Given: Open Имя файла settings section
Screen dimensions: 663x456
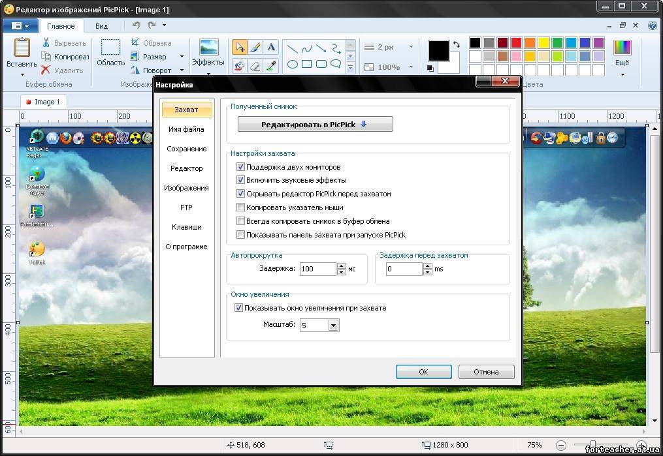Looking at the screenshot, I should (186, 129).
